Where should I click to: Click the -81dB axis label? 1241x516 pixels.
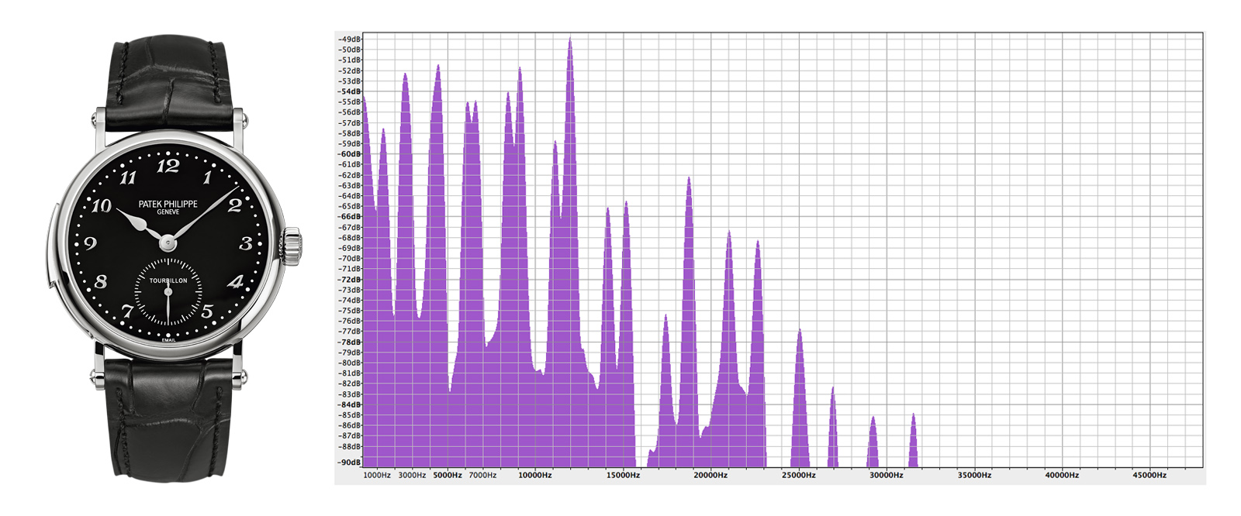tap(350, 373)
